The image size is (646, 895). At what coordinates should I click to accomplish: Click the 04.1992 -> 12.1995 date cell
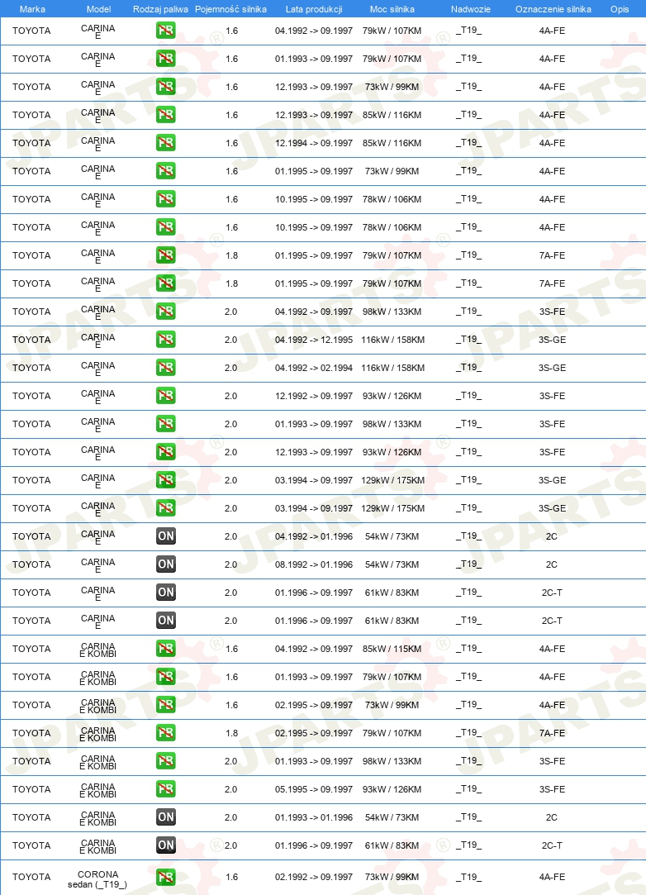(x=314, y=340)
